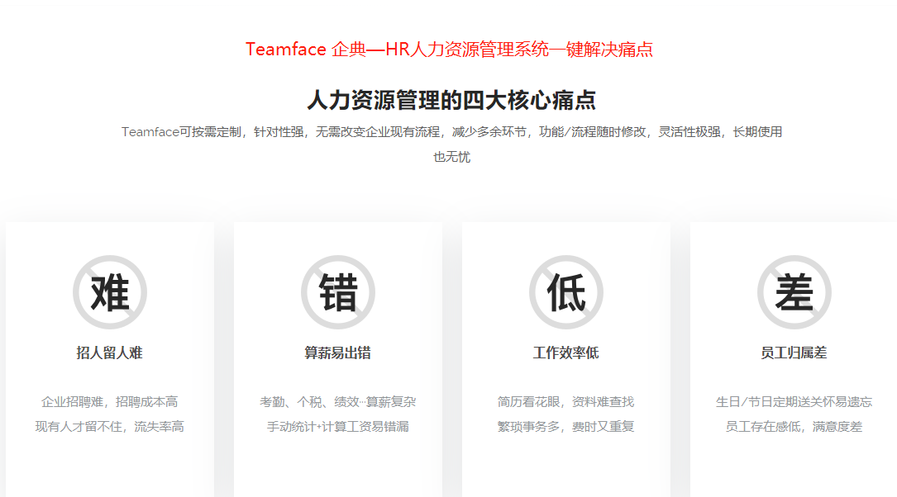Click text 企业招聘难，招聘成本高
897x497 pixels.
tap(109, 402)
